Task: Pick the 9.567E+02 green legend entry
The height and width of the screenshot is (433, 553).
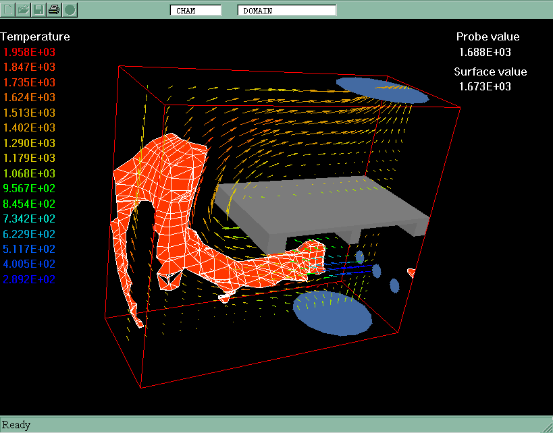Action: (x=29, y=188)
